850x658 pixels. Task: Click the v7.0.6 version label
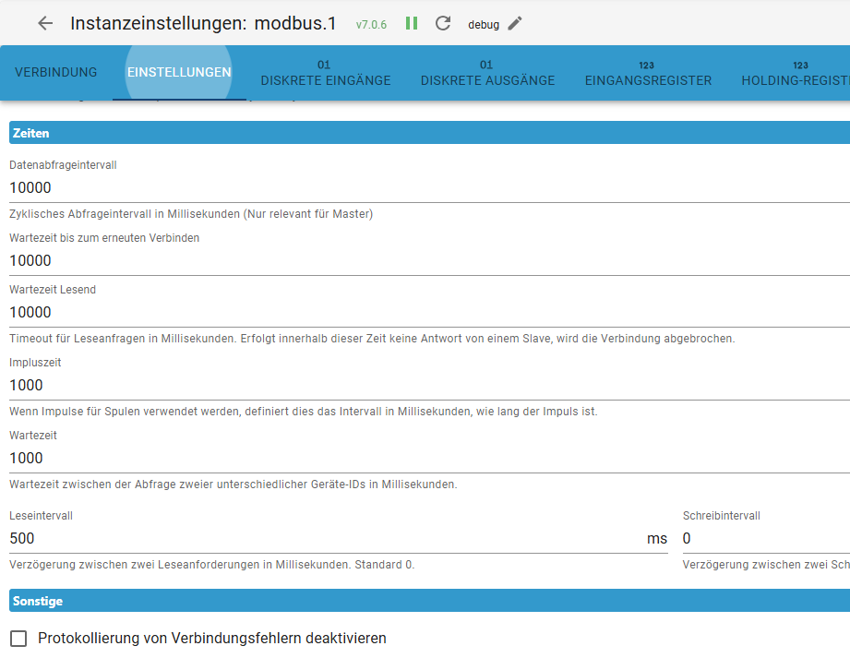371,25
